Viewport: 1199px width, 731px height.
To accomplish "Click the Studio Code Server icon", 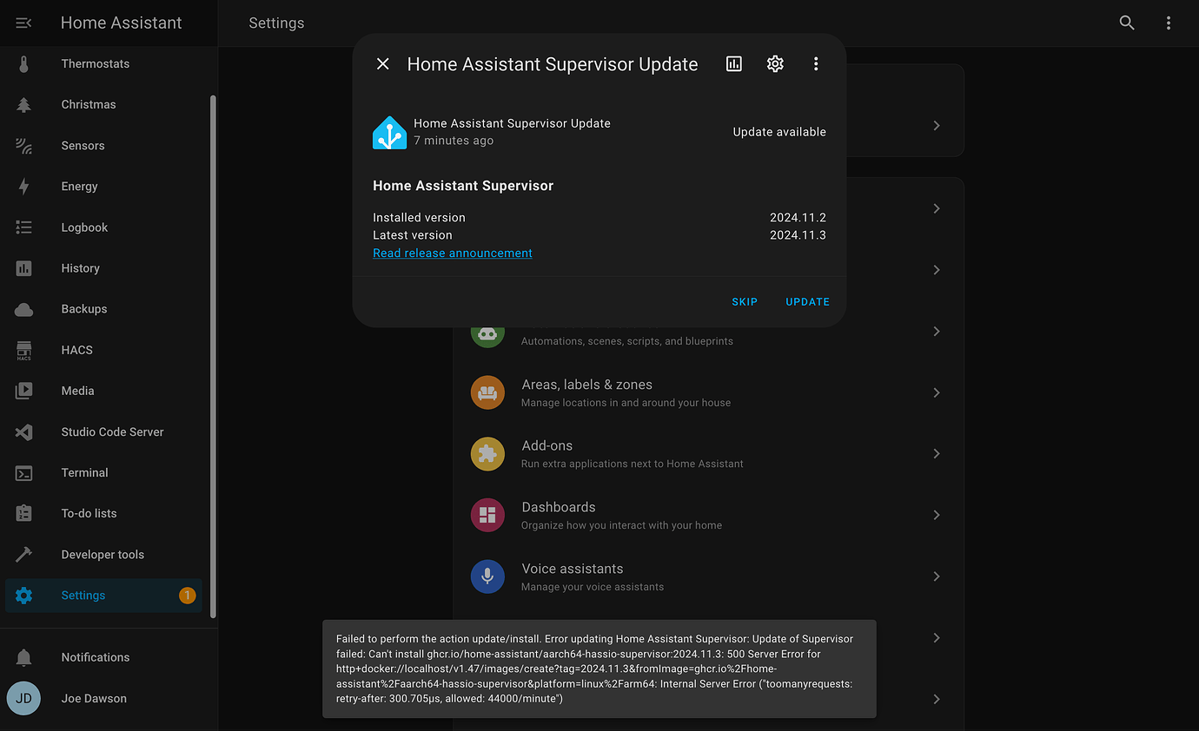I will point(23,431).
